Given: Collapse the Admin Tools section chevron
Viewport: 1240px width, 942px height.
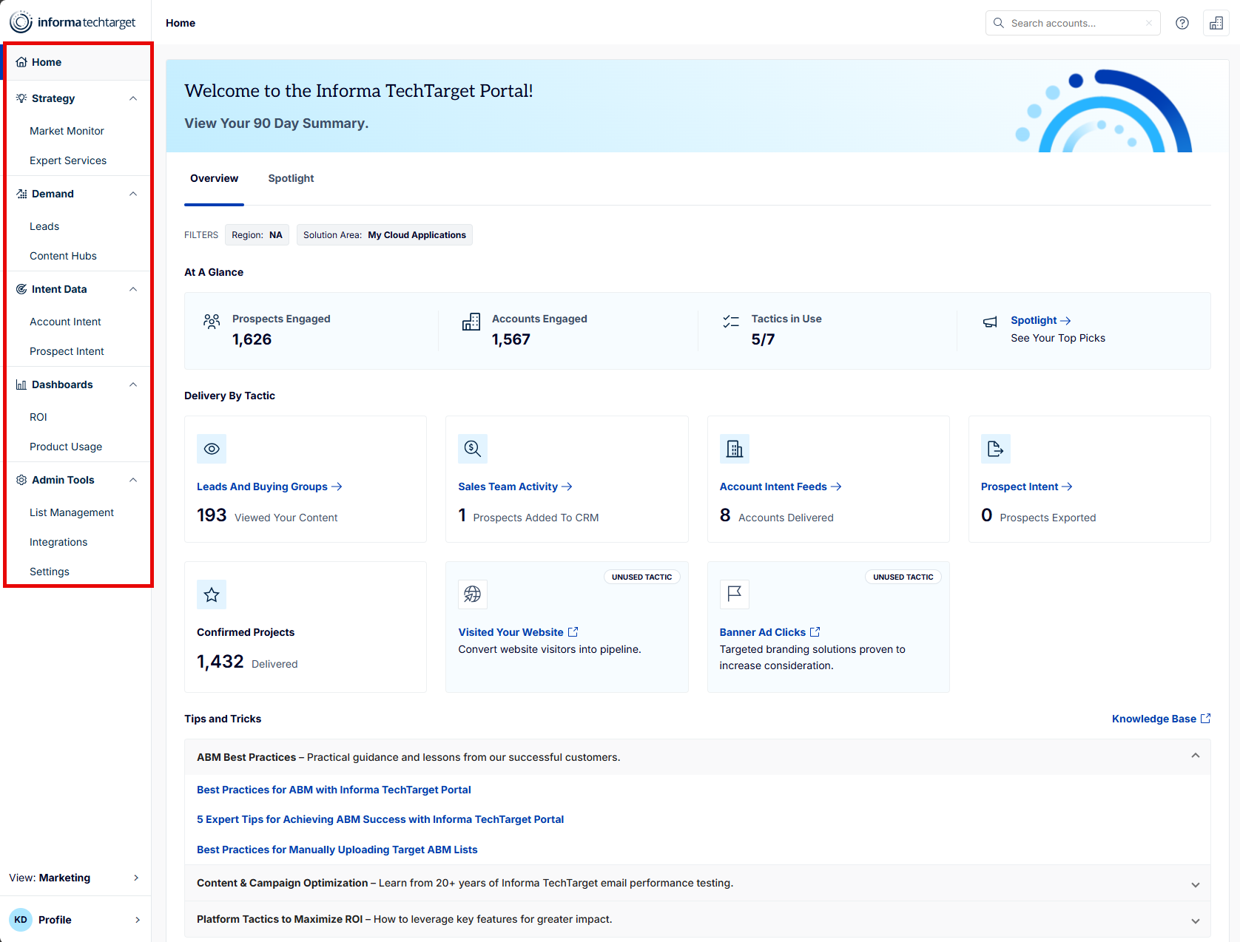Looking at the screenshot, I should pyautogui.click(x=133, y=480).
